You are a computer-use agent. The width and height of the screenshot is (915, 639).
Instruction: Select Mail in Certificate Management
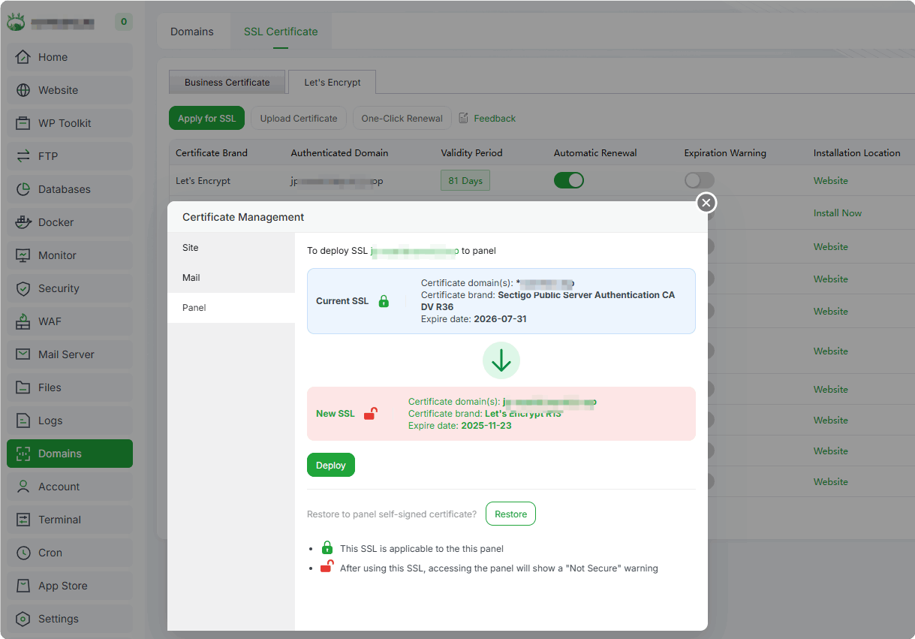click(x=231, y=278)
